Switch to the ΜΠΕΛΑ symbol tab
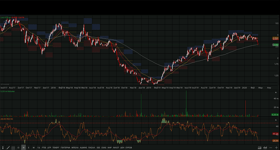Image resolution: width=280 pixels, height=150 pixels. [x=75, y=148]
